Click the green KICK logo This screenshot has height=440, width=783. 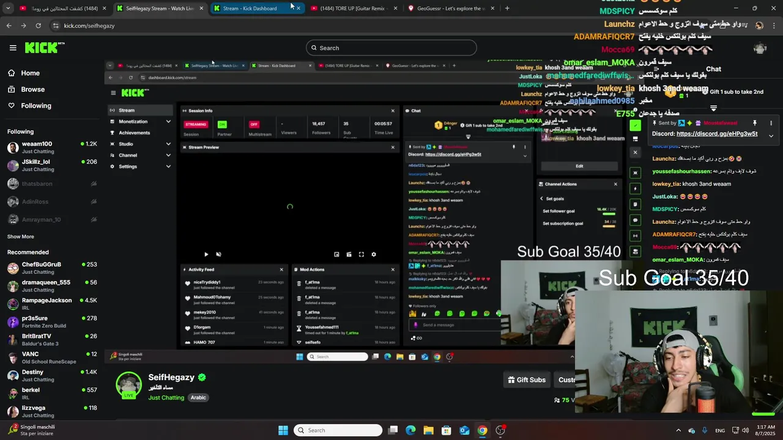pos(45,48)
